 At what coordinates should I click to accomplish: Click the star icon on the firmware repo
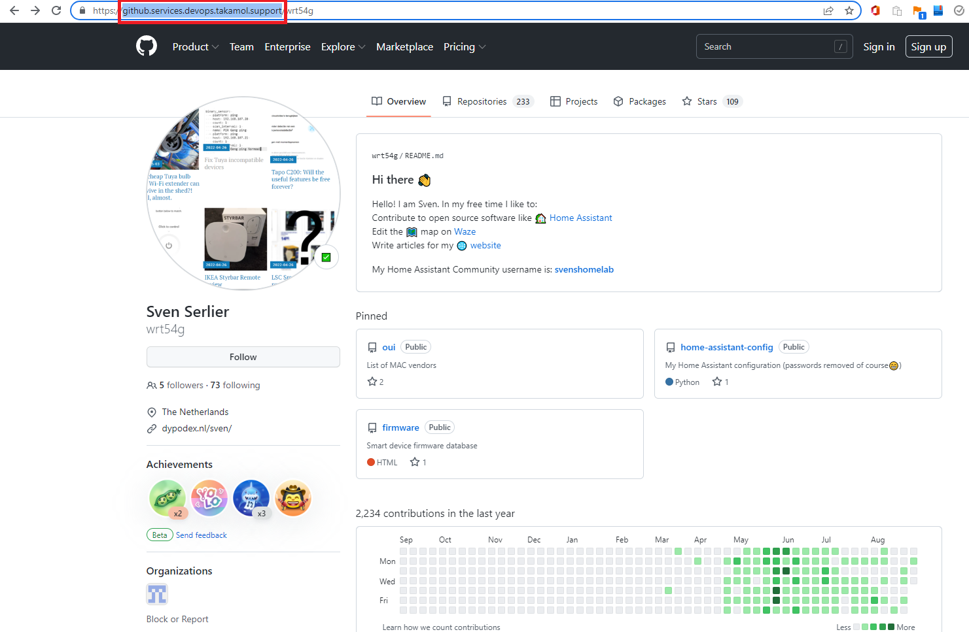(x=414, y=461)
